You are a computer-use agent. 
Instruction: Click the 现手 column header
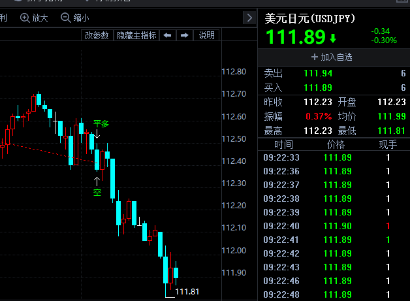click(x=388, y=144)
